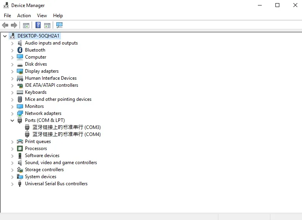Select the Storage controllers label
This screenshot has height=220, width=302.
click(x=44, y=170)
